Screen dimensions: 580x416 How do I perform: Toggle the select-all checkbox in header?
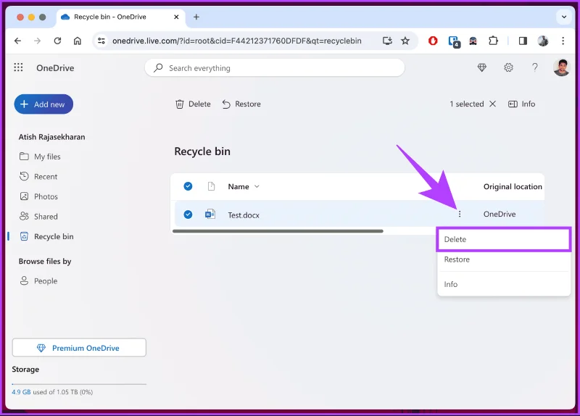pyautogui.click(x=188, y=186)
